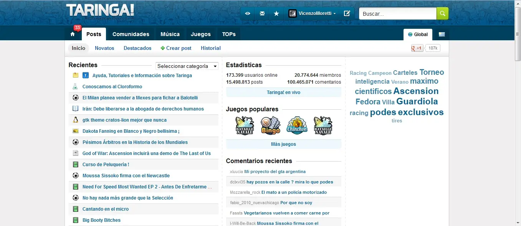Click green plus icon of Crear post
The width and height of the screenshot is (521, 226).
pos(163,48)
